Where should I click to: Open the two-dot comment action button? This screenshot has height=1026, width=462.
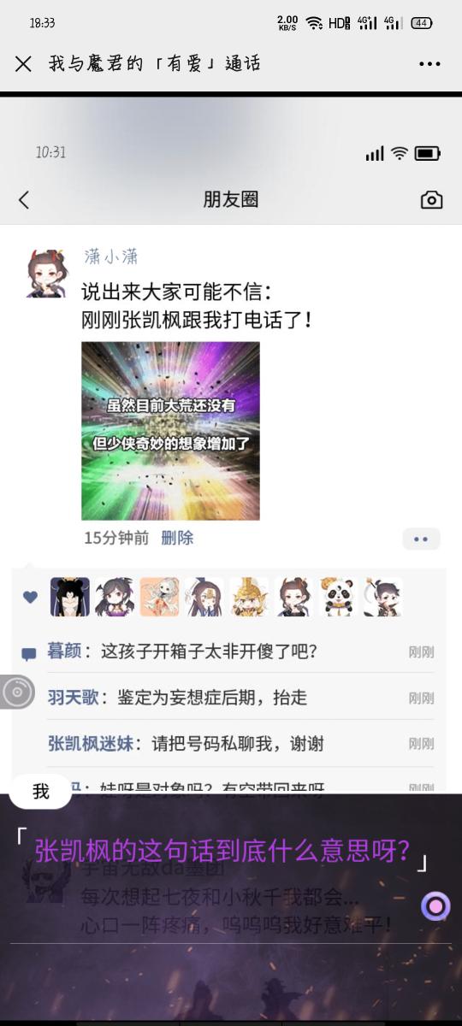tap(421, 539)
